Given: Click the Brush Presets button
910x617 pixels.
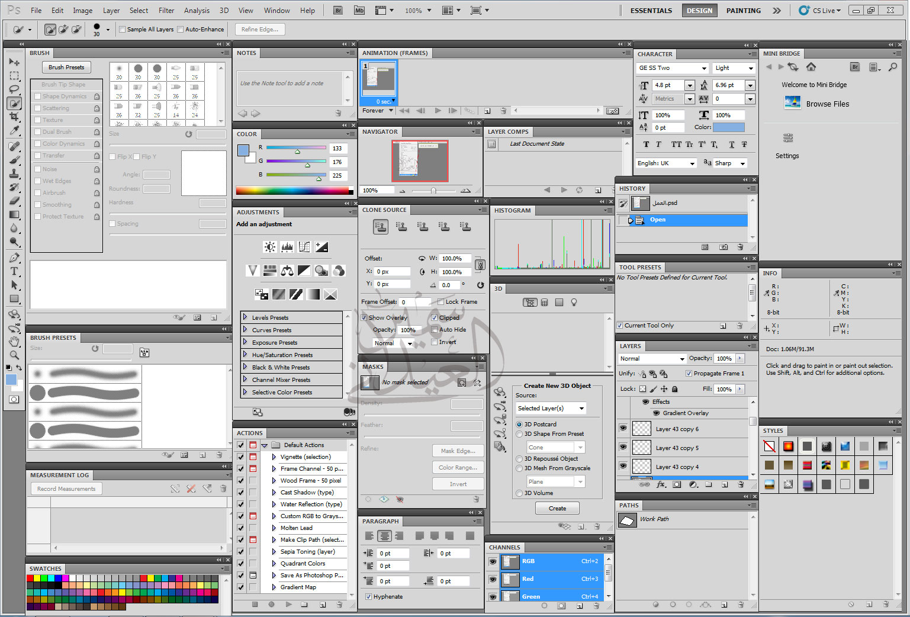Looking at the screenshot, I should (66, 68).
